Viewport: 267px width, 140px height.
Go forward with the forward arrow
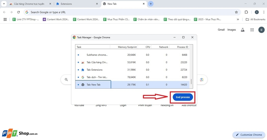tap(11, 12)
